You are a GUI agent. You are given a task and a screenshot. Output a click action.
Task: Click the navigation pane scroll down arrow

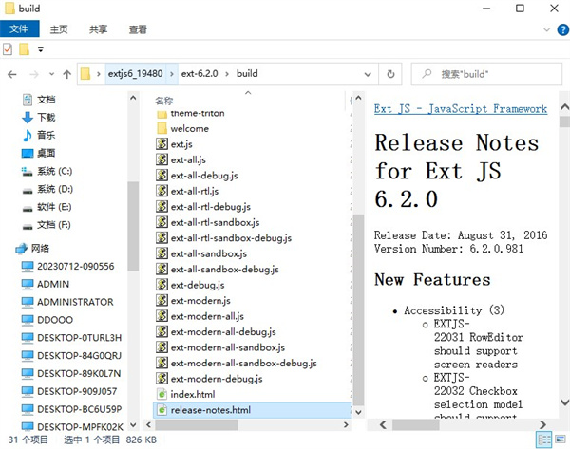coord(133,424)
